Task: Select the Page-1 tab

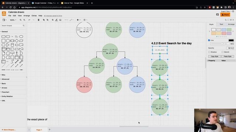Action: point(39,130)
